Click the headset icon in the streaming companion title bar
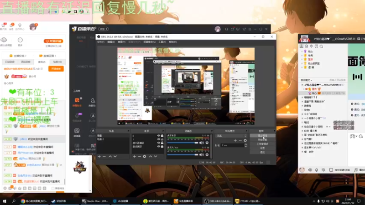The height and width of the screenshot is (205, 365). pyautogui.click(x=226, y=29)
